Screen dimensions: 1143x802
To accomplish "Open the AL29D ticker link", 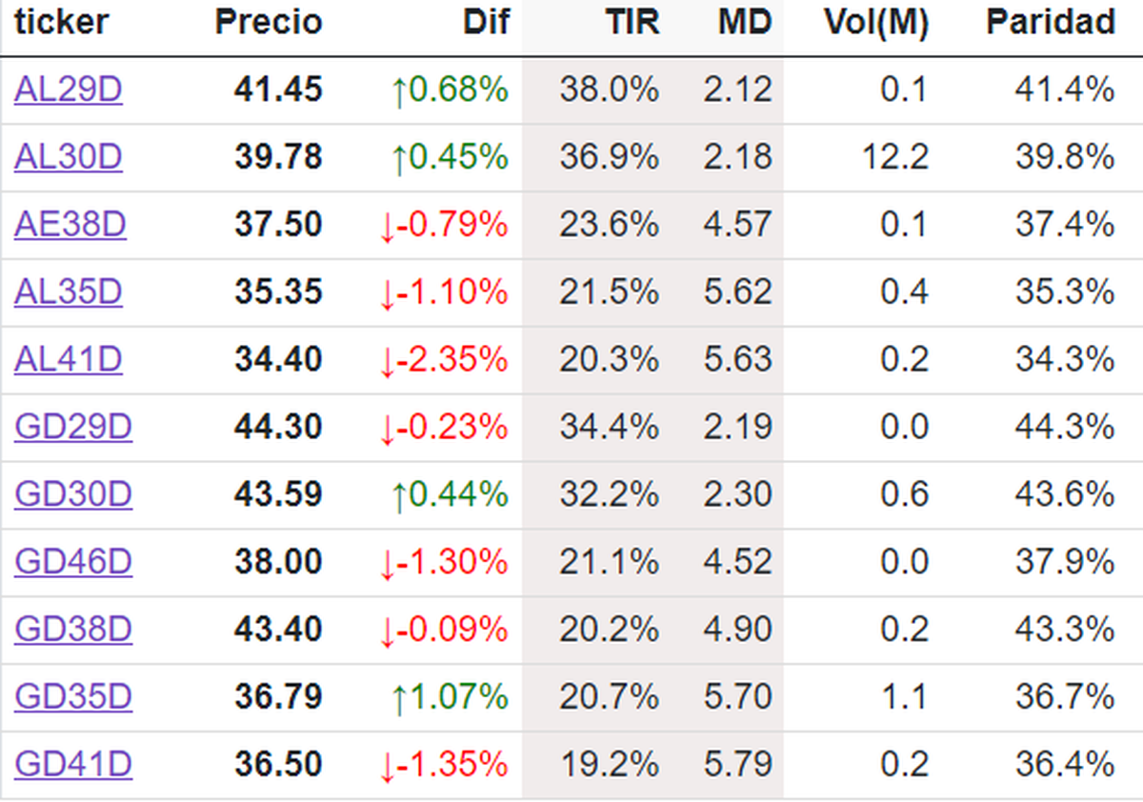I will click(69, 90).
